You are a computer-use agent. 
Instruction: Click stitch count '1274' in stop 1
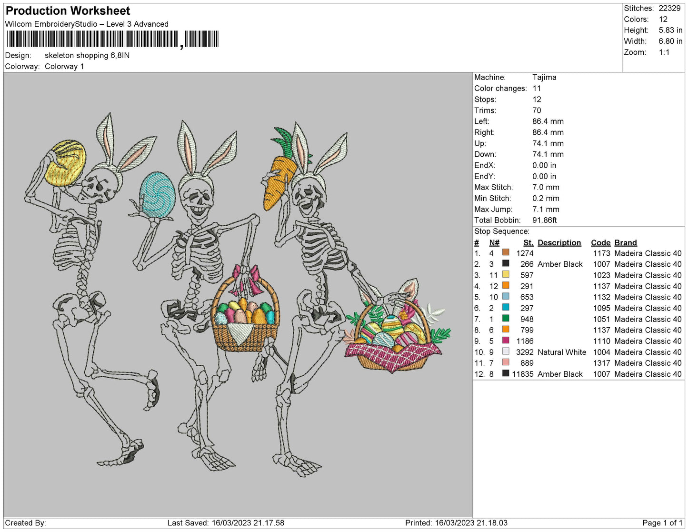tap(525, 253)
